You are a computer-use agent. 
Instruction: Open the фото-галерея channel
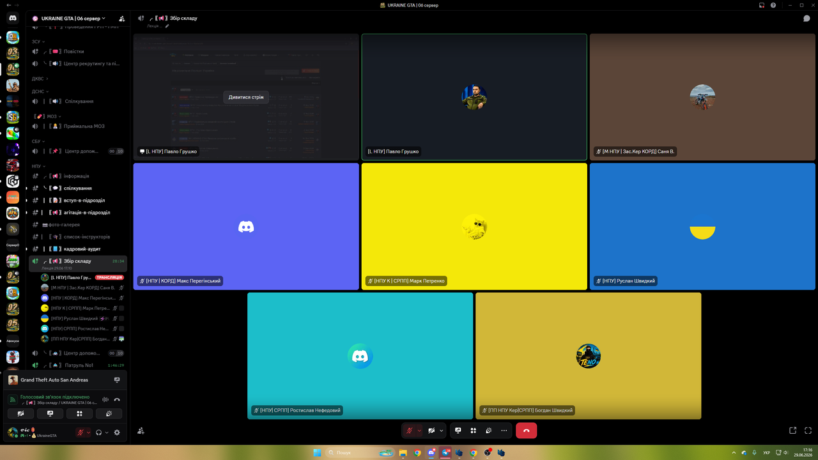(78, 224)
